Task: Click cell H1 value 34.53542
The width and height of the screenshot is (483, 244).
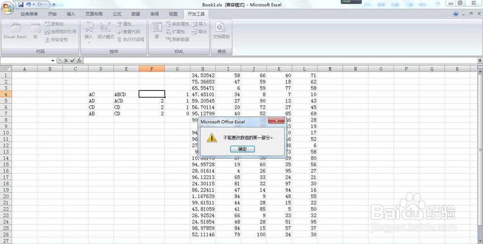Action: 203,75
